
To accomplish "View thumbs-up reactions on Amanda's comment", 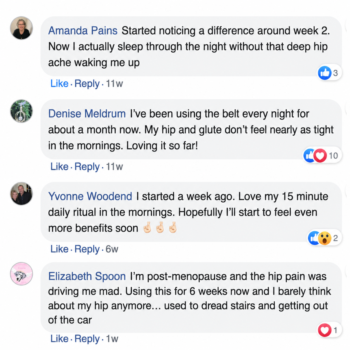I will [x=325, y=73].
